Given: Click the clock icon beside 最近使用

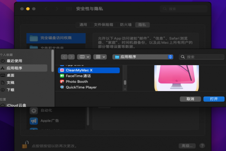Looking at the screenshot, I should pos(3,61).
